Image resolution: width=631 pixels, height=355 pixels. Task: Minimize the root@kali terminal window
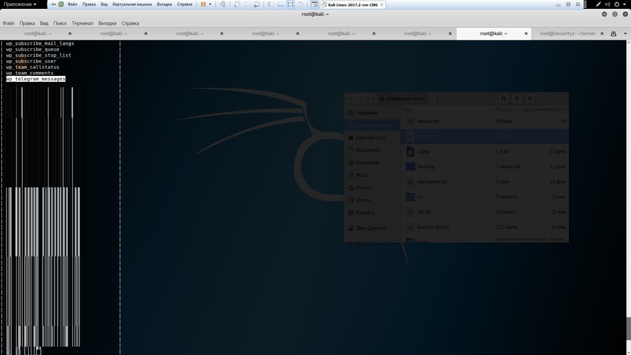604,14
